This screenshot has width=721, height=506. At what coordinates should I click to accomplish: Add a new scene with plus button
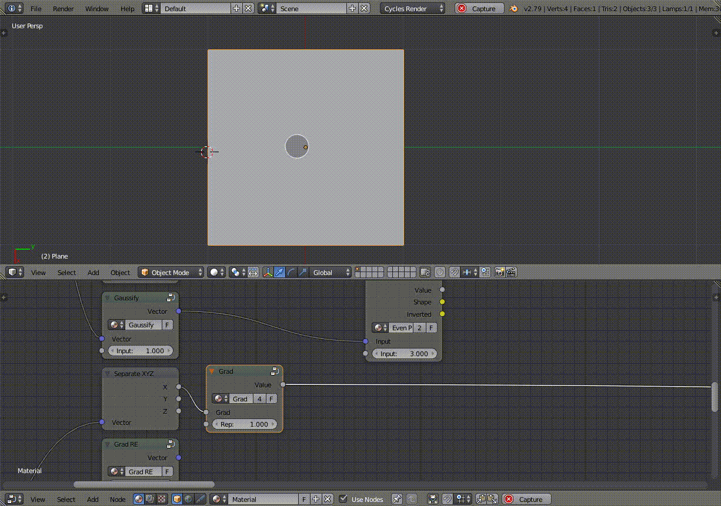[x=352, y=9]
